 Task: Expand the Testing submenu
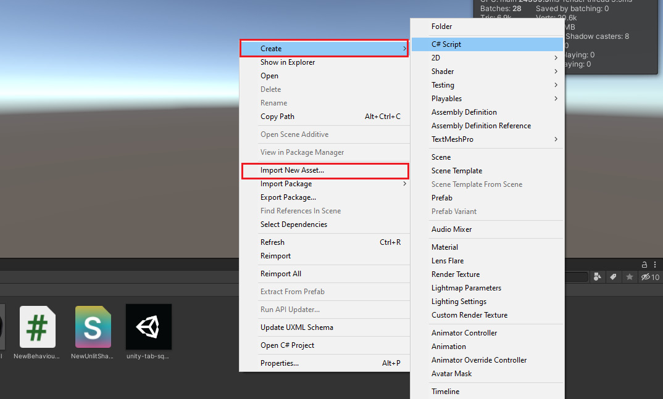click(x=487, y=85)
